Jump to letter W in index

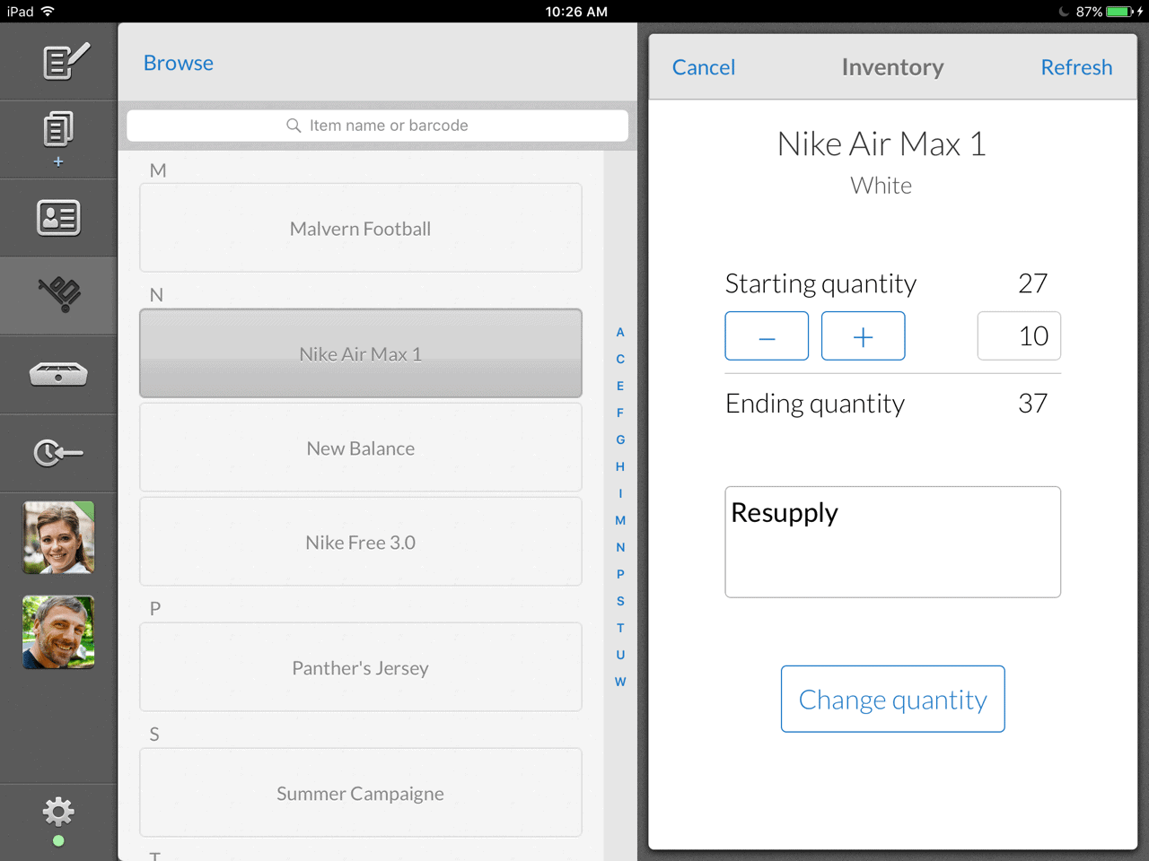coord(620,682)
